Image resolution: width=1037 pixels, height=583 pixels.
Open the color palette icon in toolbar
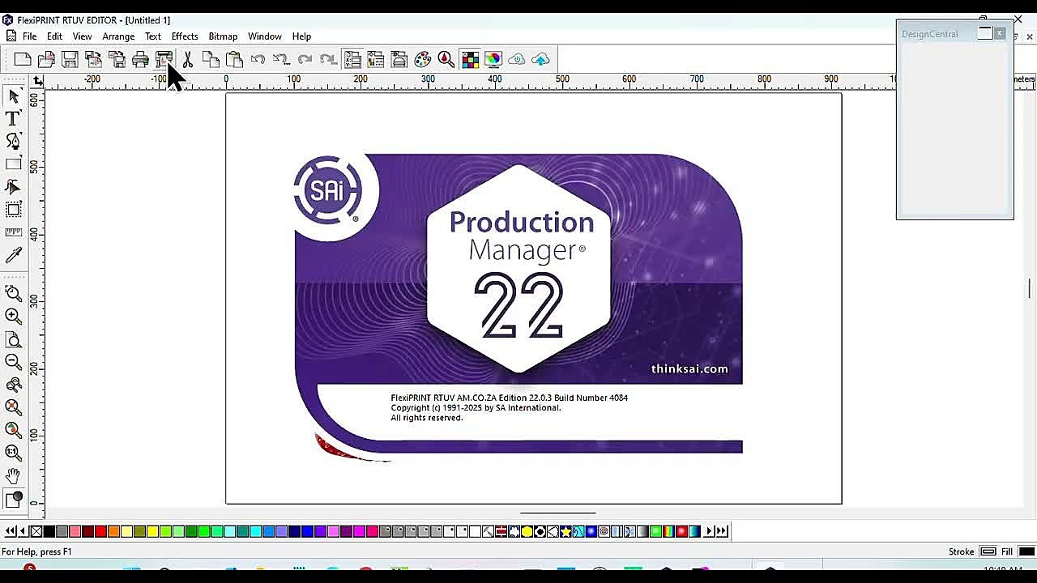tap(423, 59)
